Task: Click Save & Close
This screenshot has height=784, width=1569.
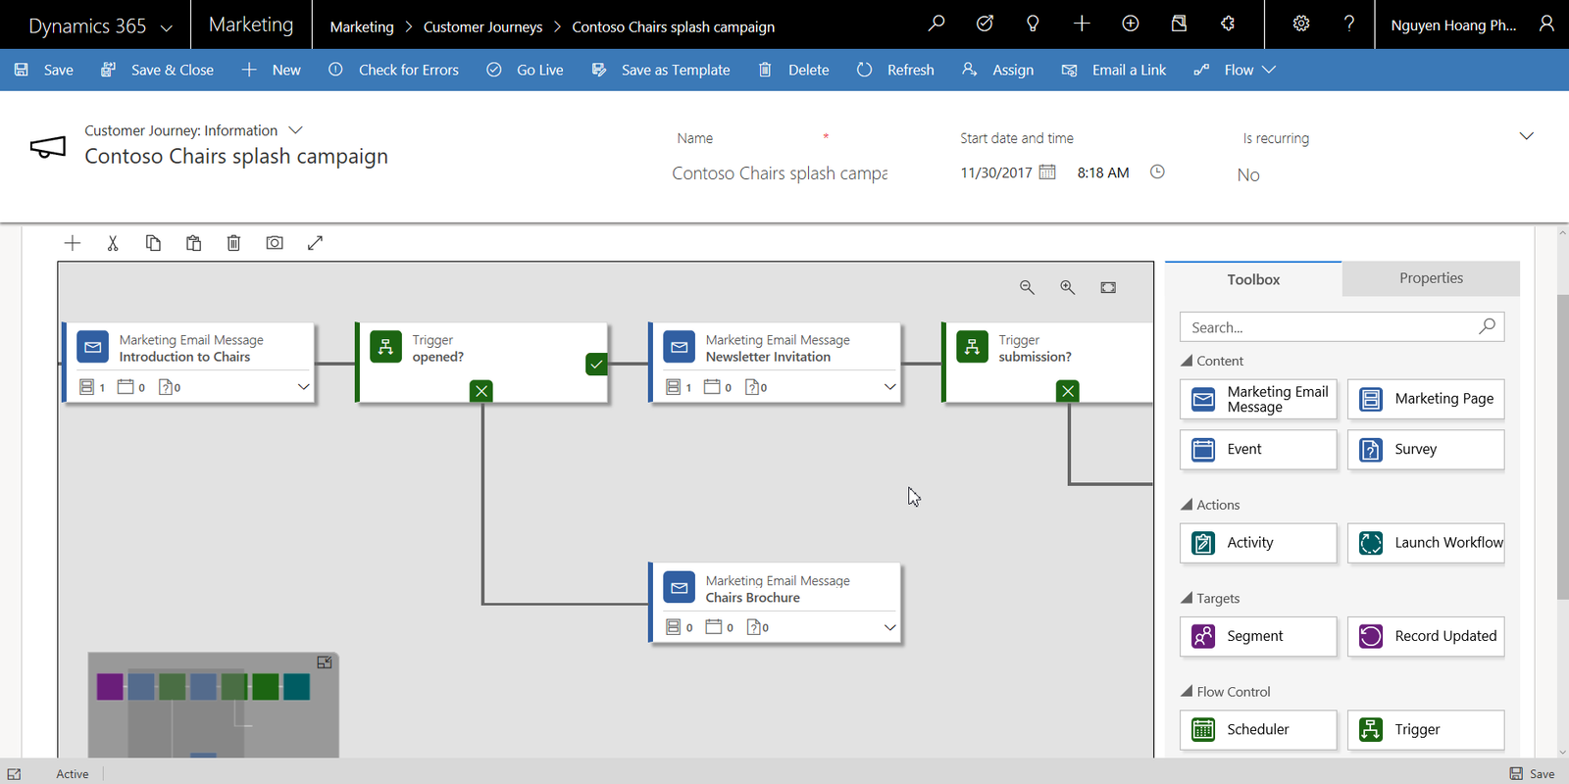Action: 157,70
